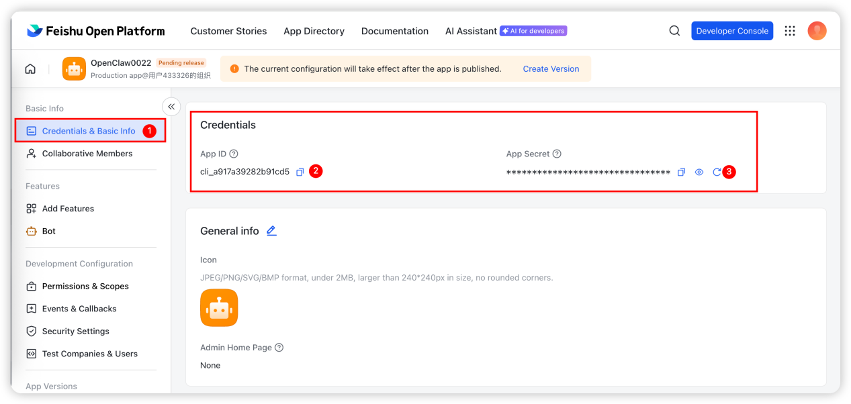Viewport: 851px width, 404px height.
Task: Edit General info with pencil icon
Action: pos(271,231)
